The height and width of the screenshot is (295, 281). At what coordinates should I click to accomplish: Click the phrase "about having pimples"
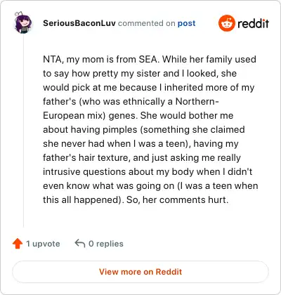(90, 129)
